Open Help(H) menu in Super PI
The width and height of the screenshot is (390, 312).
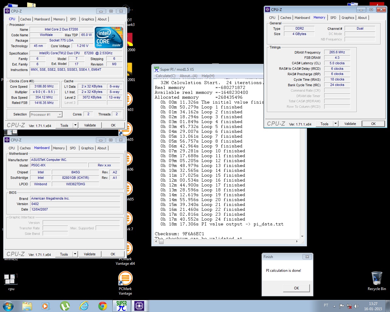(x=208, y=76)
